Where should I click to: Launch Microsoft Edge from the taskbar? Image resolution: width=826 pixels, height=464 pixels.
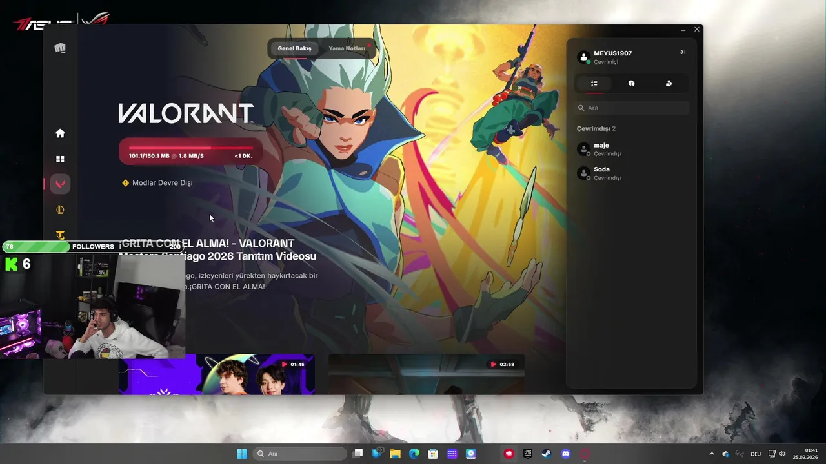[414, 454]
